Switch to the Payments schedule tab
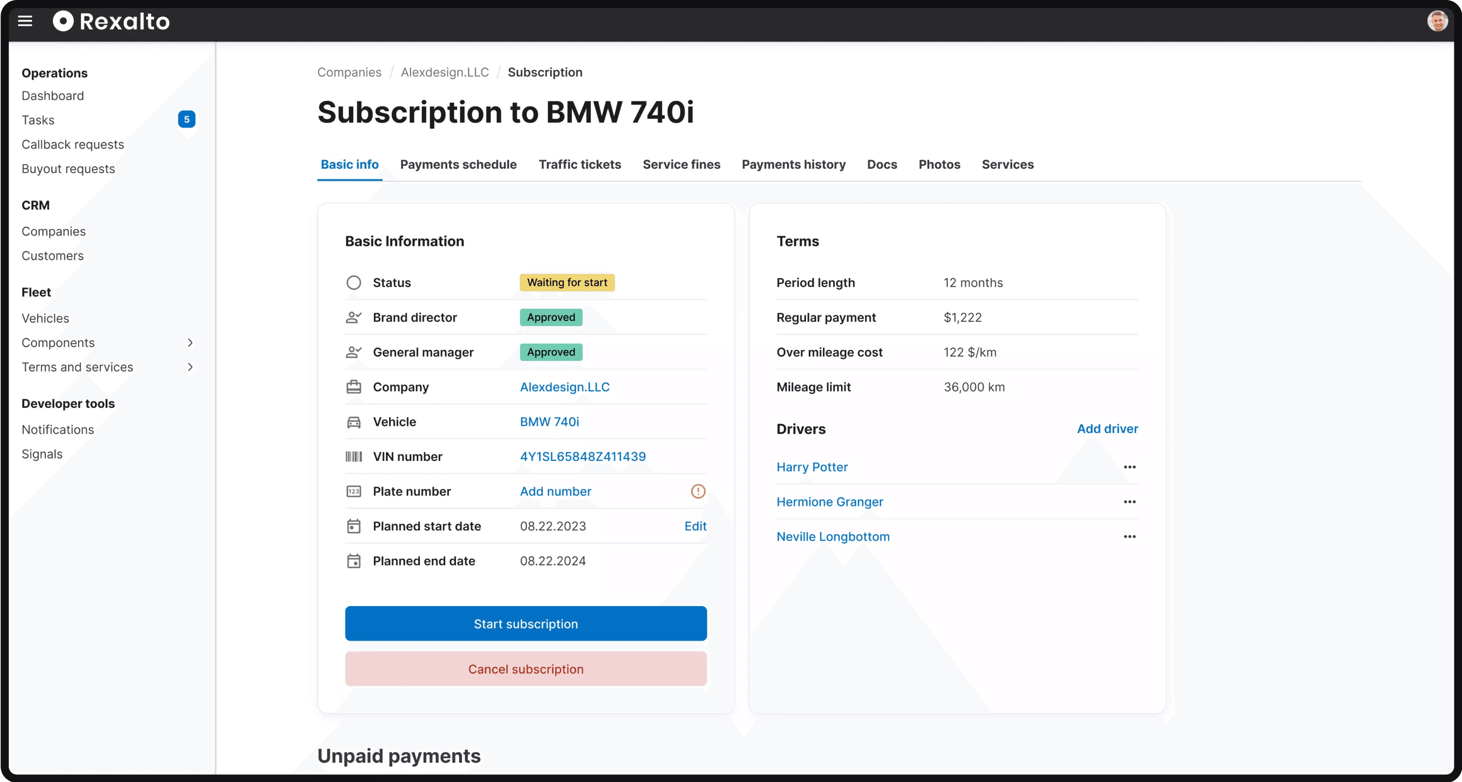The height and width of the screenshot is (782, 1462). pyautogui.click(x=458, y=165)
